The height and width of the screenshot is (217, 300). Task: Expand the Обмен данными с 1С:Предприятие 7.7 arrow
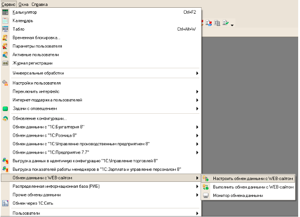(197, 152)
